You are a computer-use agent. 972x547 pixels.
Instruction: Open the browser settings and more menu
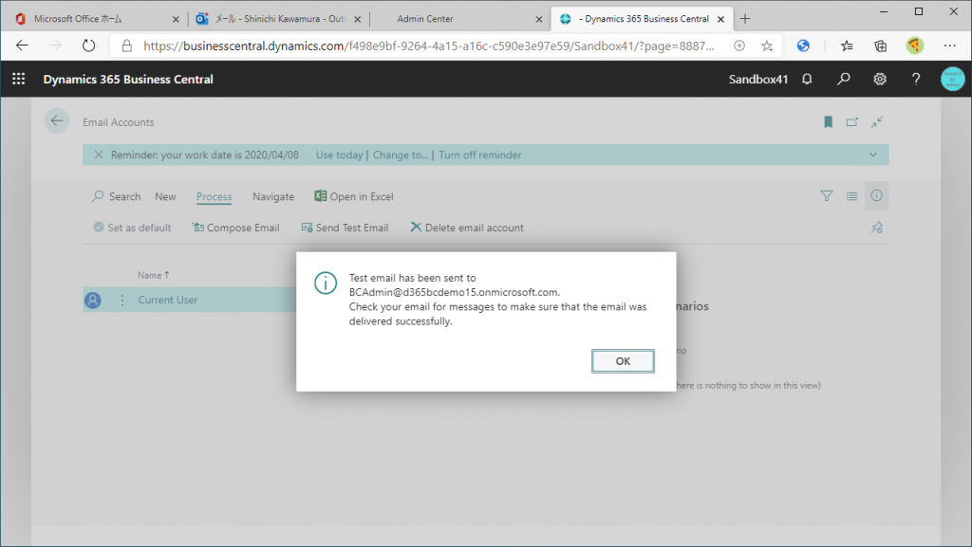pyautogui.click(x=949, y=46)
